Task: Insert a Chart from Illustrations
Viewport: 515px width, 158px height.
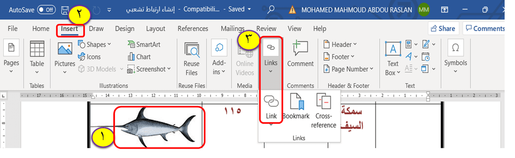Action: pos(139,56)
